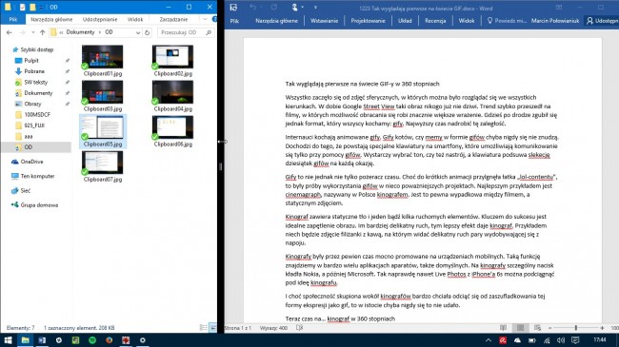Select Grupa domowa in navigation pane

coord(39,205)
